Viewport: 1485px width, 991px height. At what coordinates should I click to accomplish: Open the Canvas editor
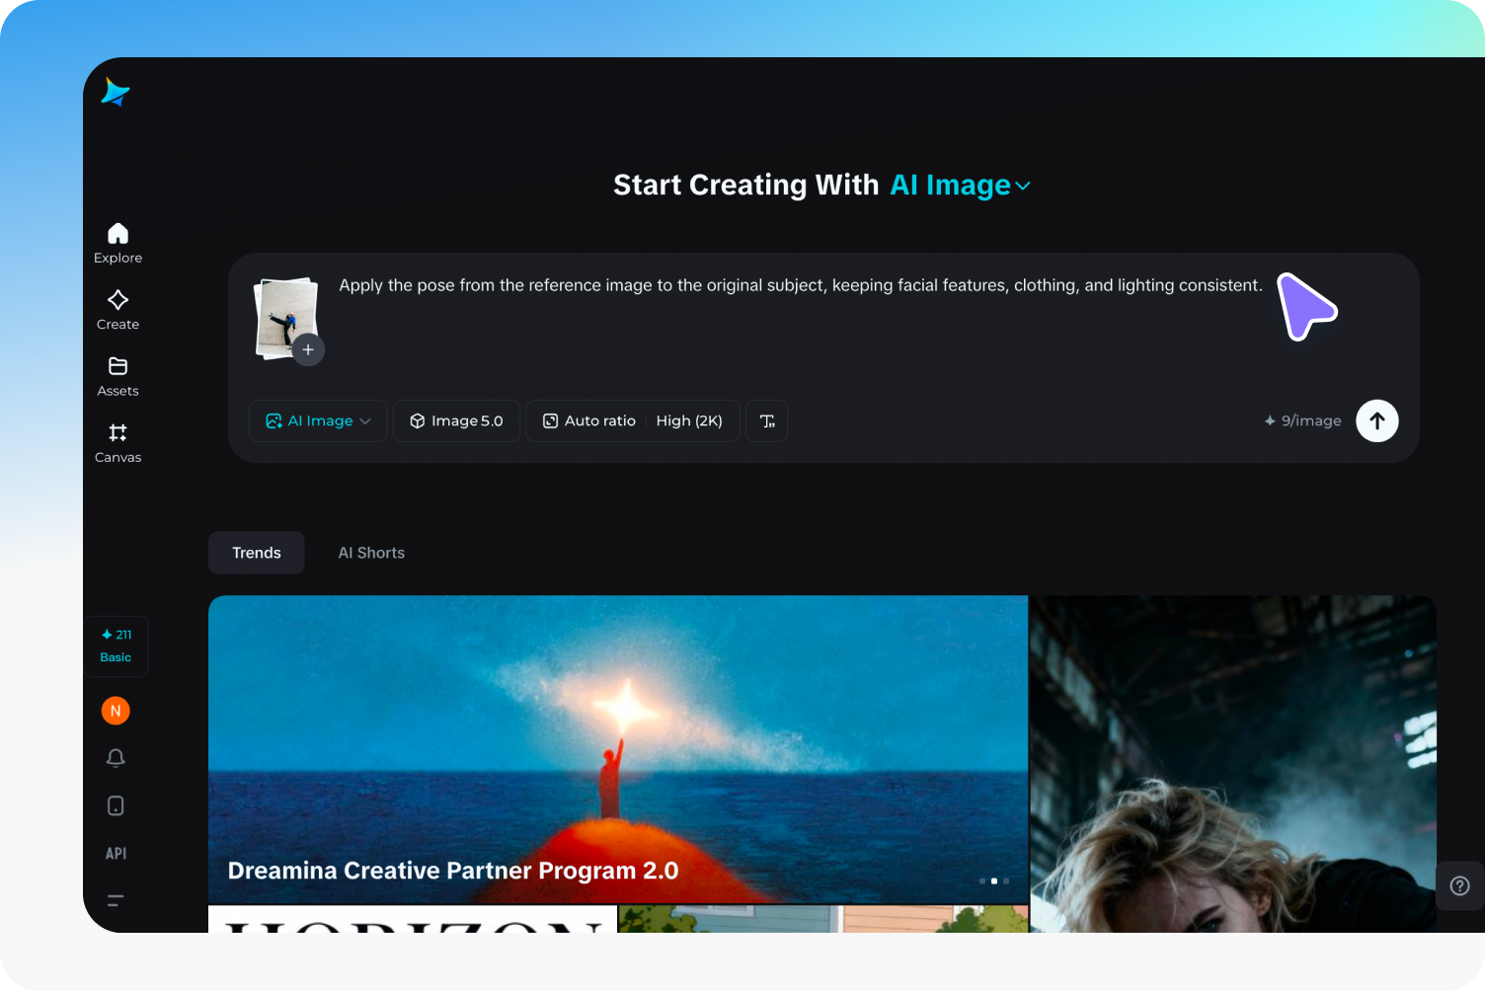[x=117, y=443]
